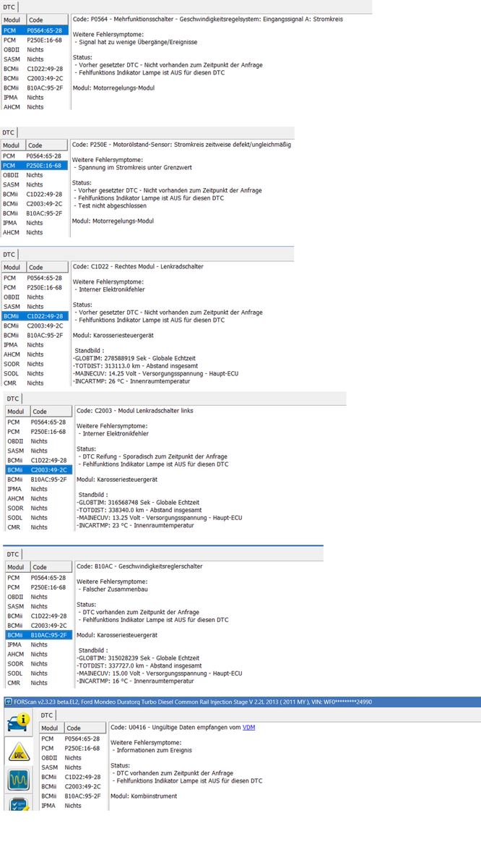Select the highlighted C1D22:49-28 BCMii row
Image resolution: width=481 pixels, height=868 pixels.
tap(35, 316)
